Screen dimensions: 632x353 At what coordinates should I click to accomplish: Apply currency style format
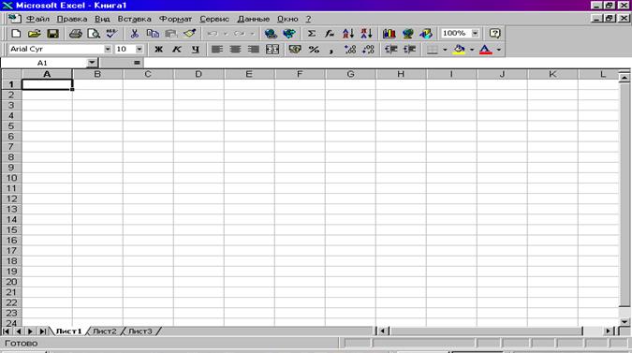(x=295, y=50)
